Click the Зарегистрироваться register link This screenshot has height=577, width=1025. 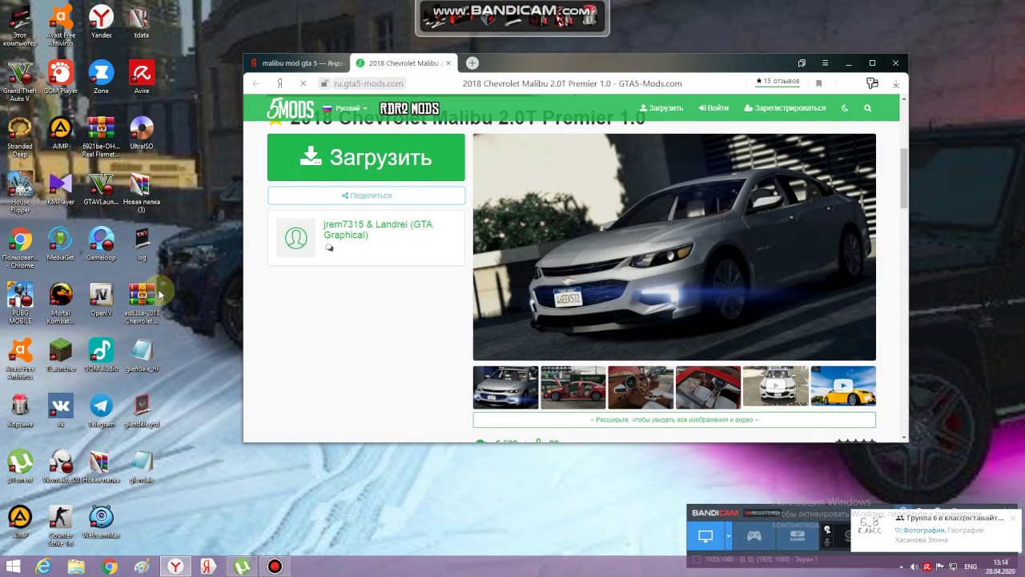coord(785,108)
